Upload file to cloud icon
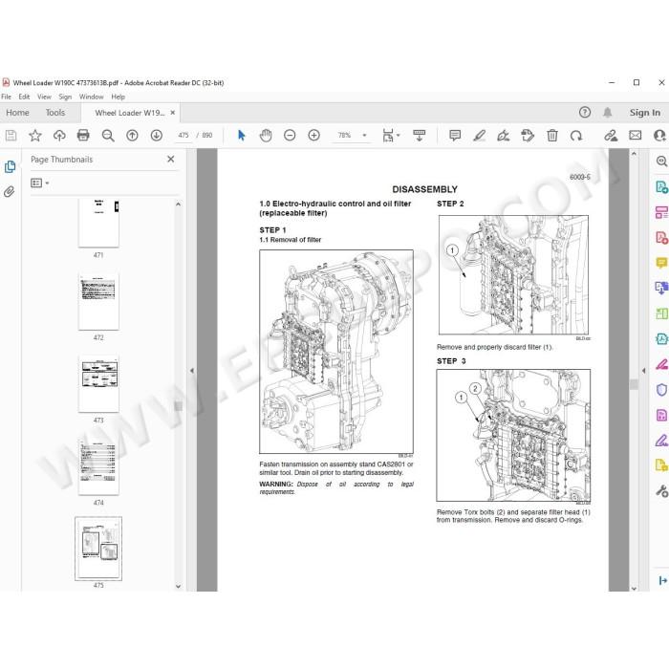The image size is (669, 669). coord(59,136)
